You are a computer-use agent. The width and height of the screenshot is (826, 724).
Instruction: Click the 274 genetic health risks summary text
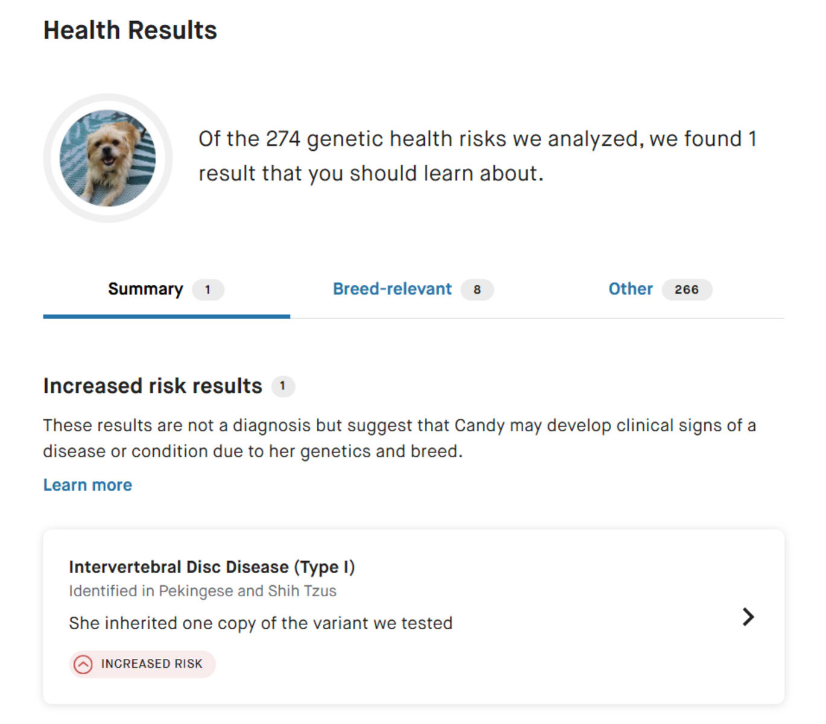click(x=476, y=156)
